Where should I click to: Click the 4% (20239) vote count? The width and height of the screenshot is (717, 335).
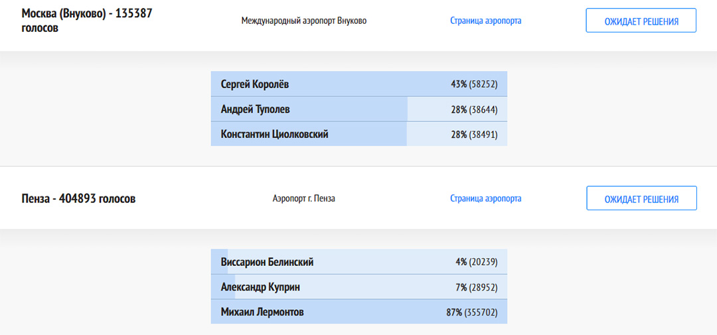point(476,262)
